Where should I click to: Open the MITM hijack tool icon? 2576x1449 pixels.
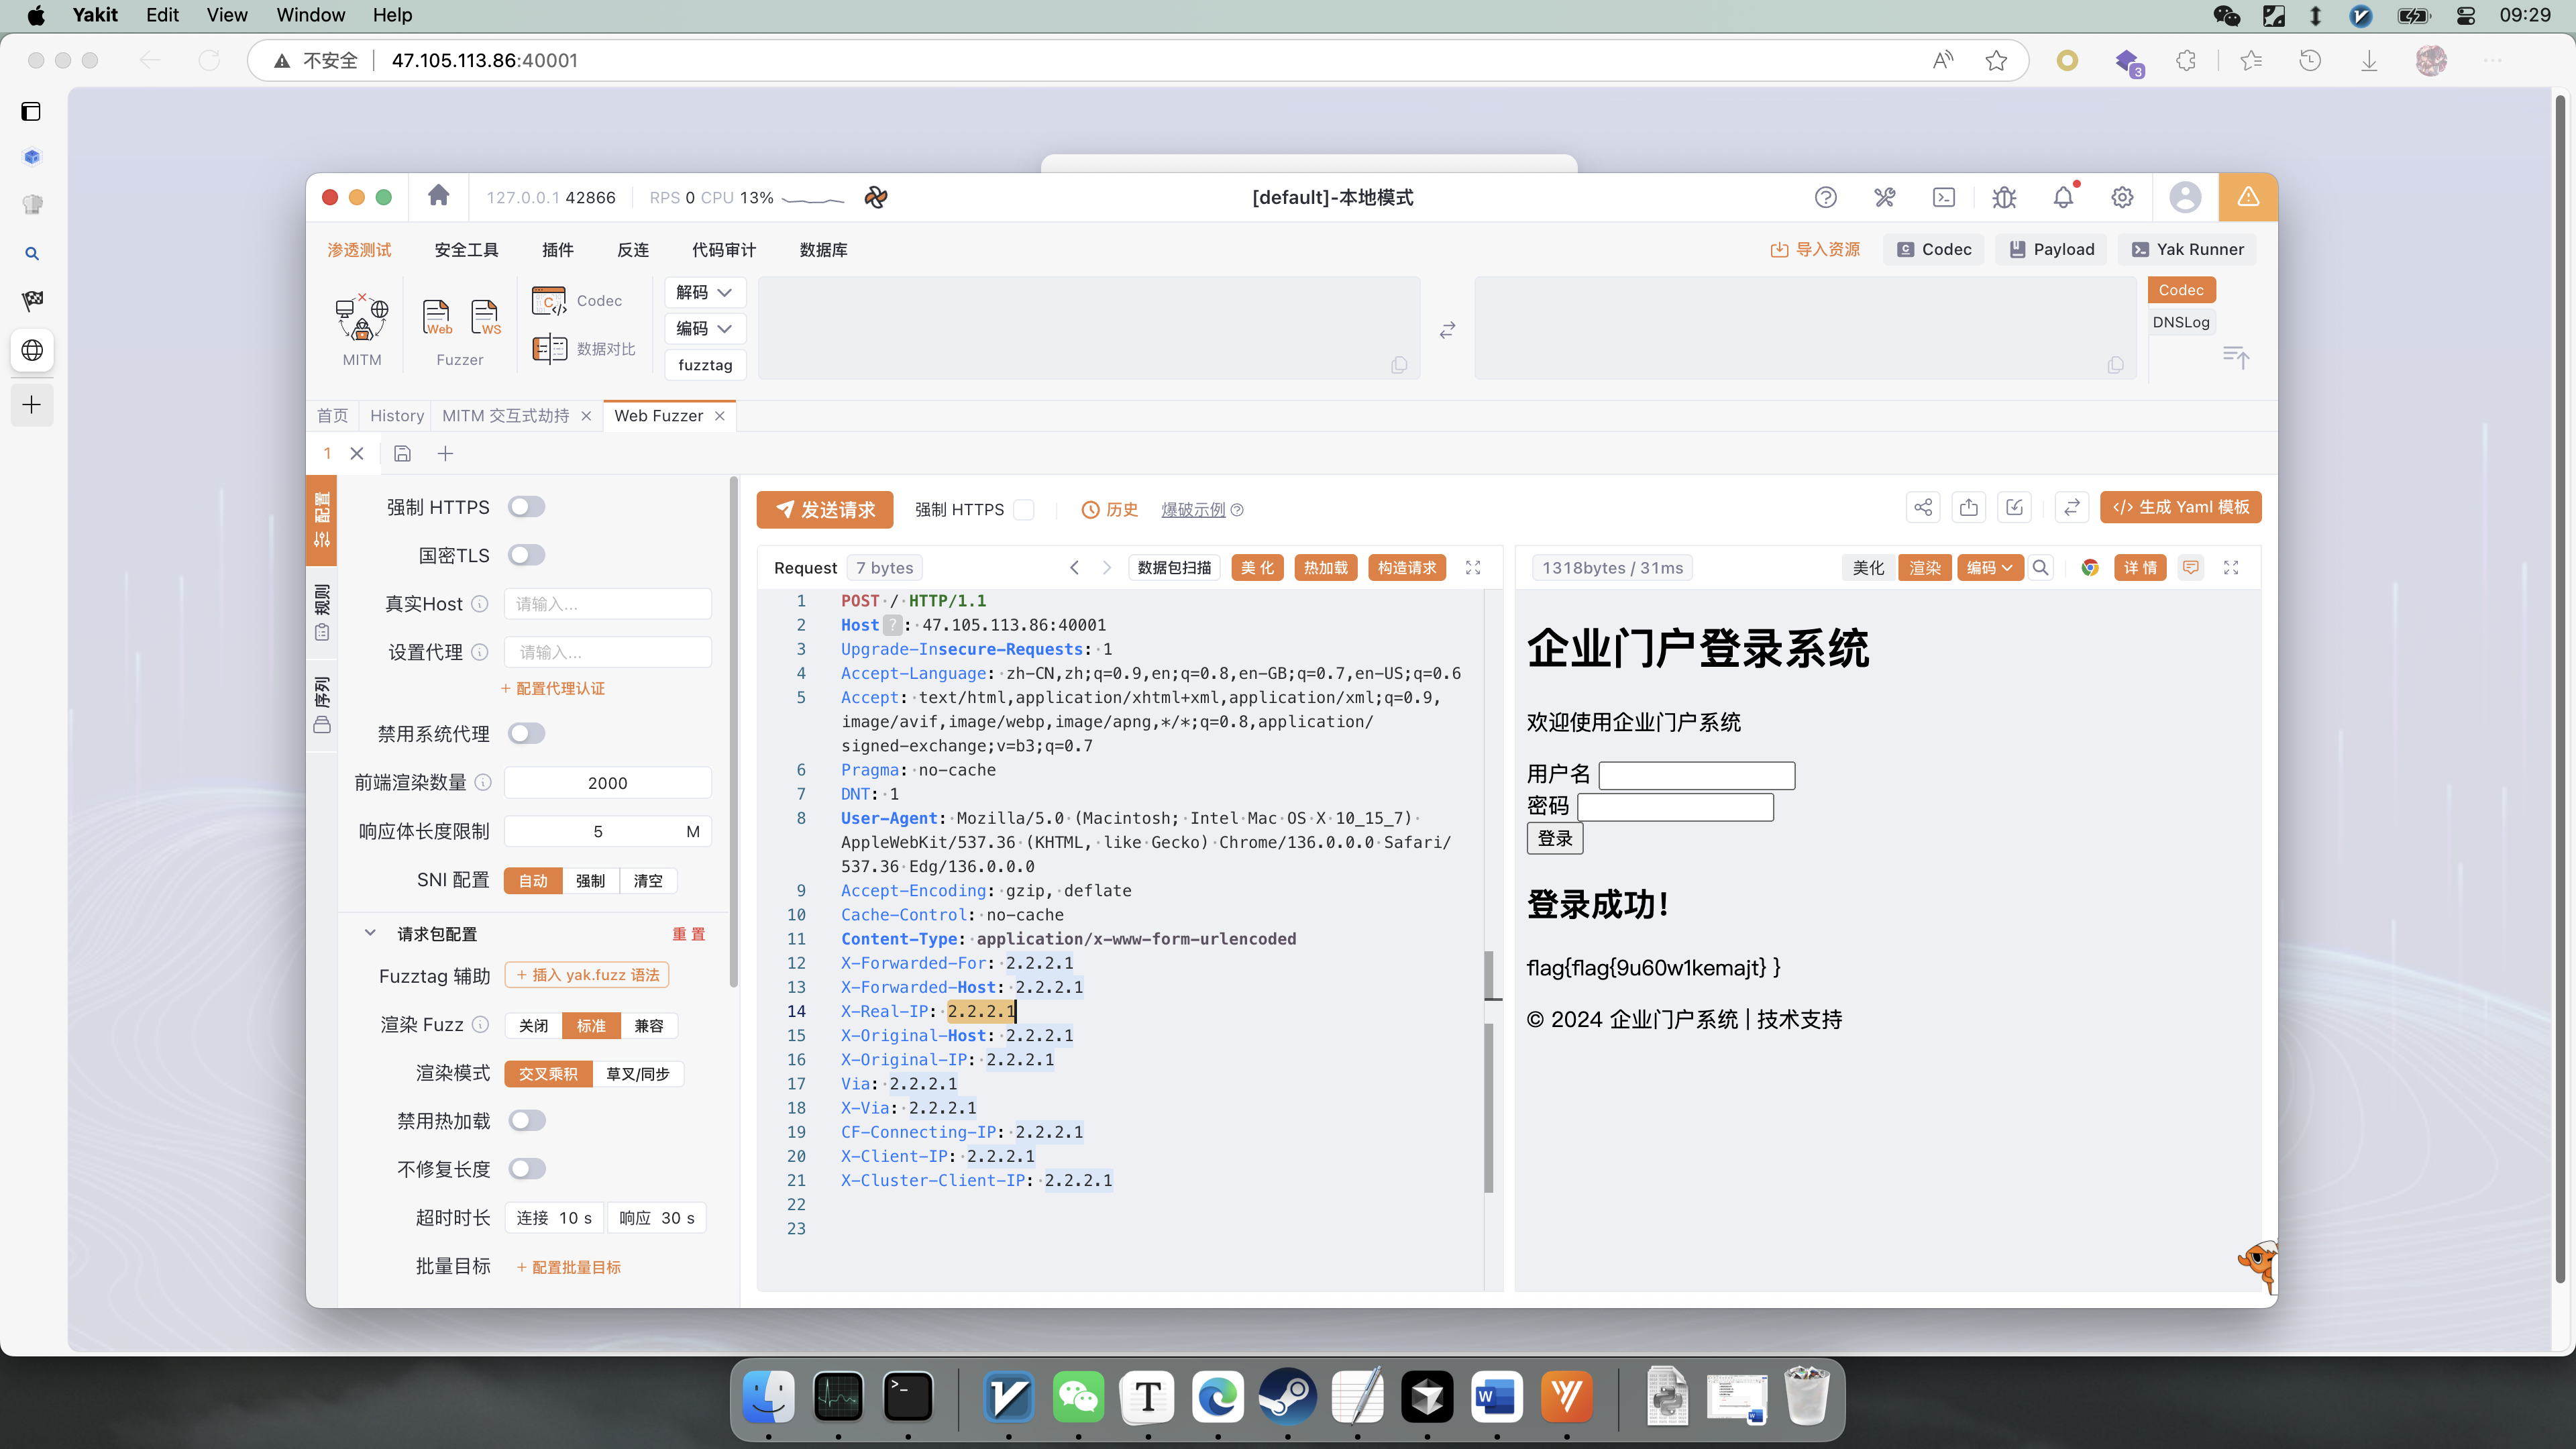point(362,318)
